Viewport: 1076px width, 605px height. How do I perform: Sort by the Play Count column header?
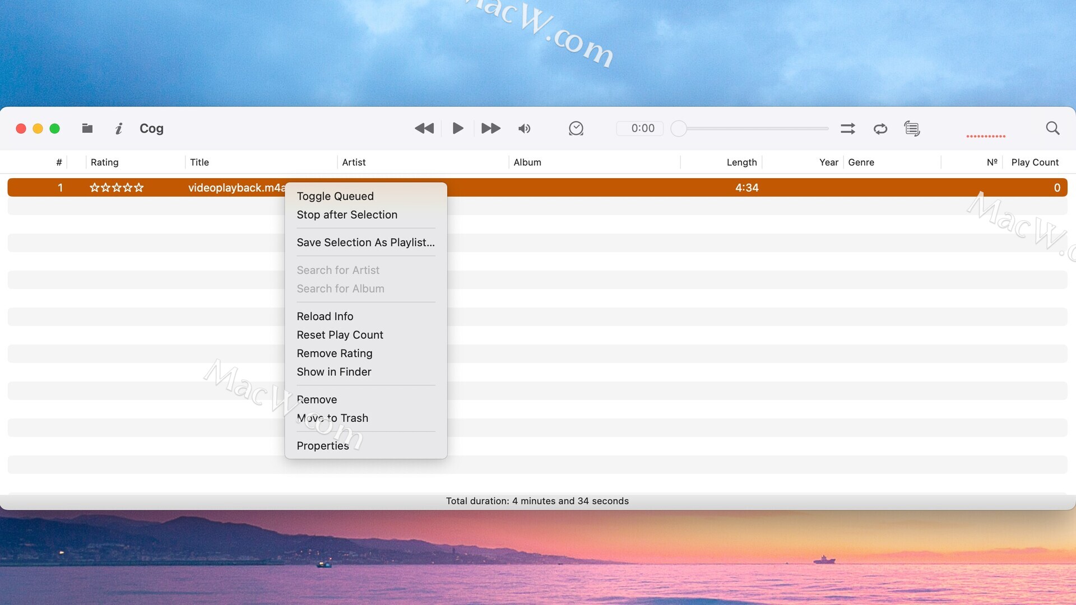click(x=1034, y=162)
